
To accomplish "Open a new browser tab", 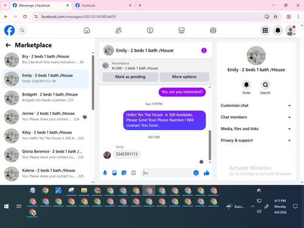I will pos(140,5).
